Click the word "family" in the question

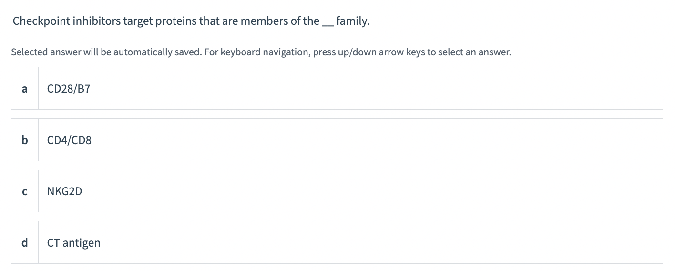pyautogui.click(x=351, y=21)
